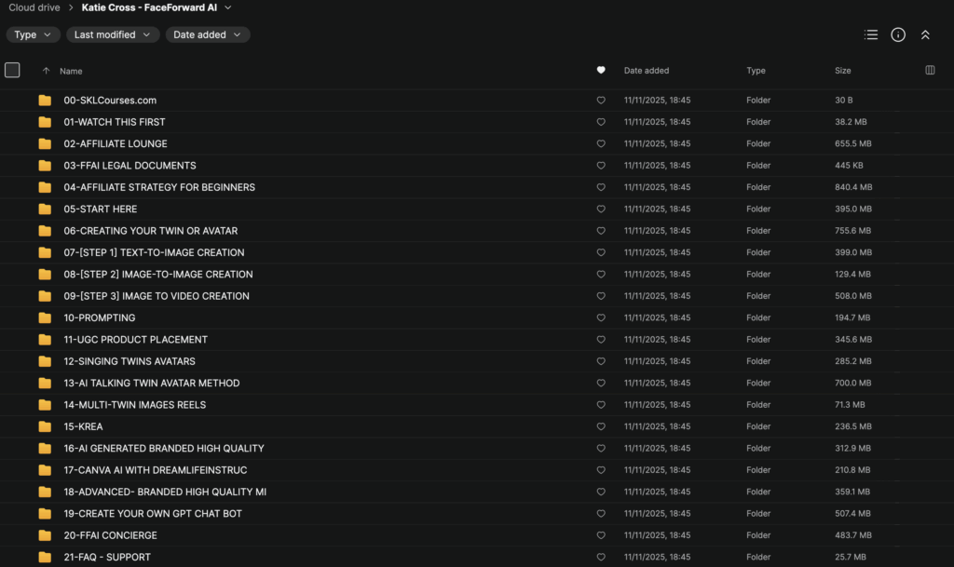954x567 pixels.
Task: Click favourites heart icon in column header
Action: click(x=601, y=71)
